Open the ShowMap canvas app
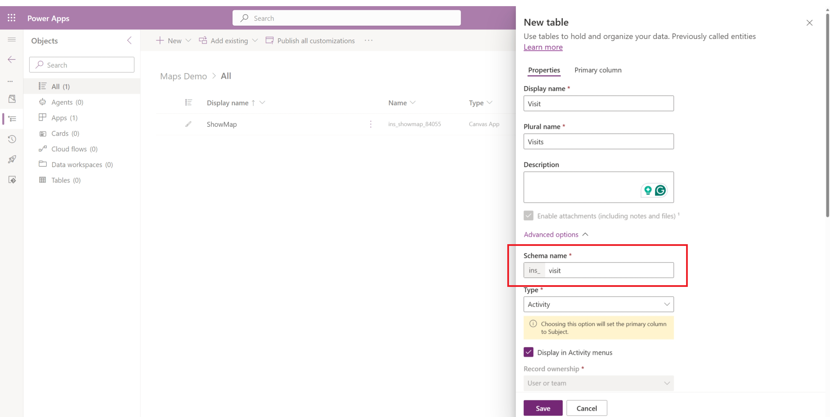This screenshot has height=417, width=830. coord(222,124)
